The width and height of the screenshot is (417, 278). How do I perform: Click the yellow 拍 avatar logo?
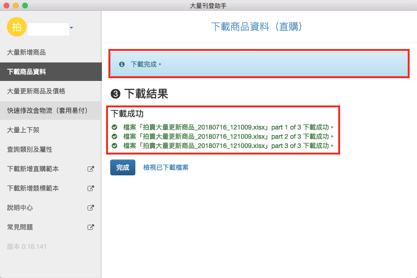coord(17,27)
